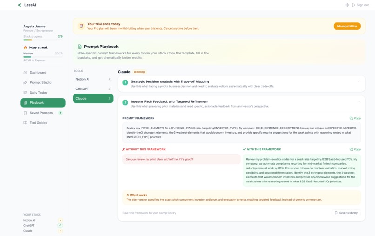Click the alarm clock trial icon
Image resolution: width=375 pixels, height=236 pixels.
point(81,26)
